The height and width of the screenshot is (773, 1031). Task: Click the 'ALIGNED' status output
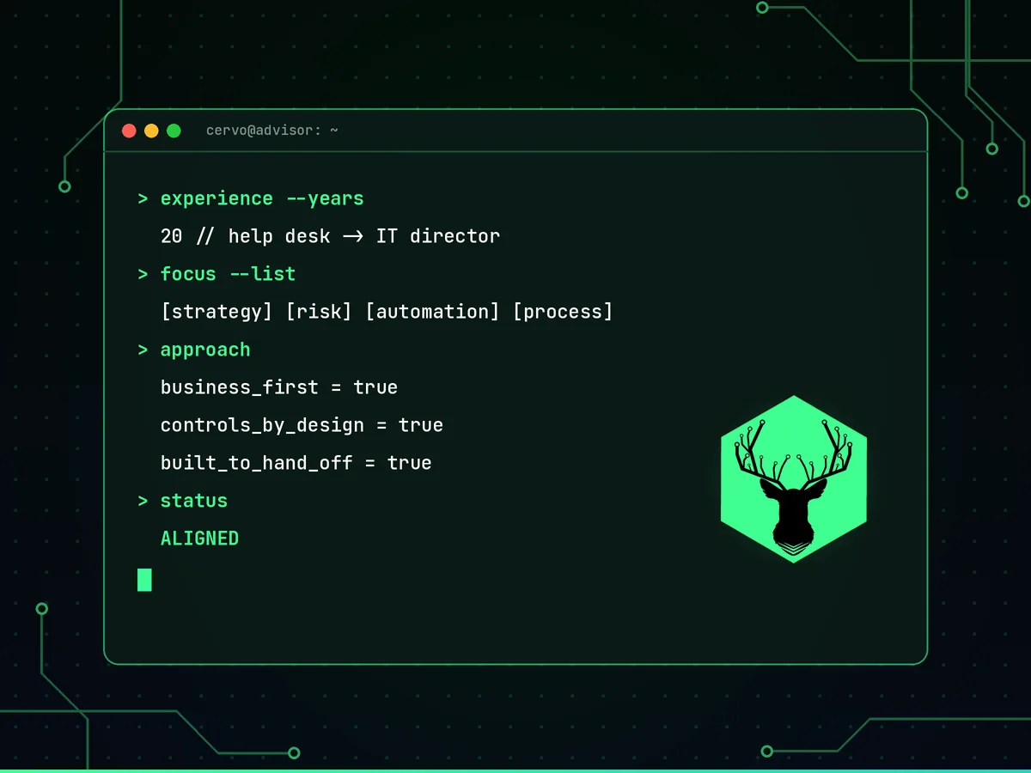point(199,539)
